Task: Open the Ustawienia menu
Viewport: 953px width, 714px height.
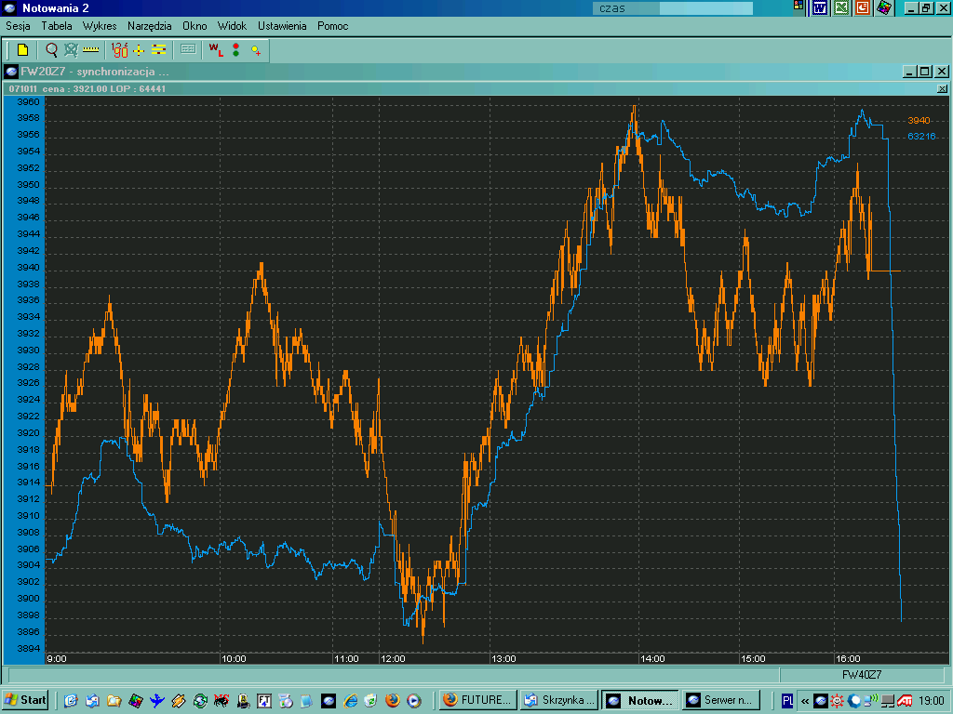Action: [x=282, y=26]
